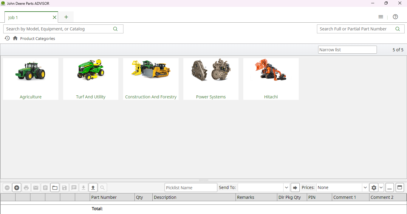Viewport: 407px width, 214px height.
Task: Click the print picklist icon
Action: tap(26, 188)
